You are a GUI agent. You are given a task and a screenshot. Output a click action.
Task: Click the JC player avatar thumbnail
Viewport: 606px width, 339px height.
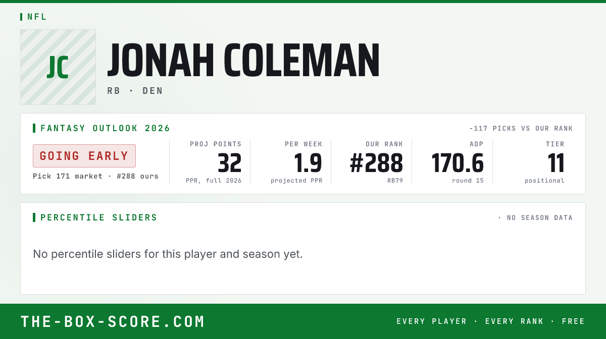tap(58, 67)
